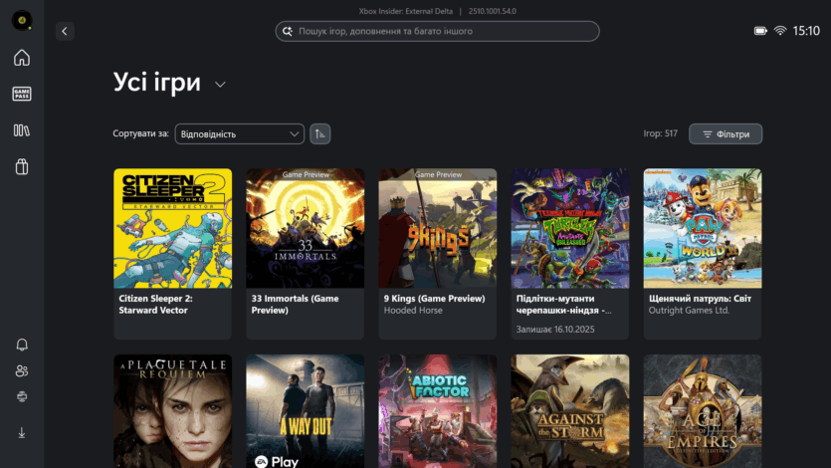Open the Game Pass section icon
Screen dimensions: 831x468
point(21,94)
